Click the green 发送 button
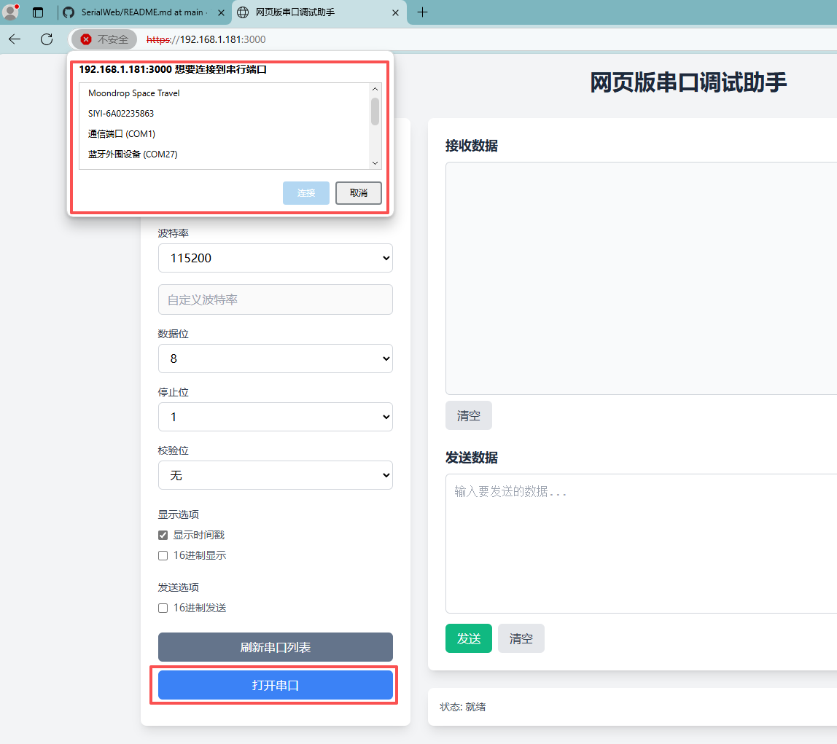The image size is (837, 744). [469, 638]
